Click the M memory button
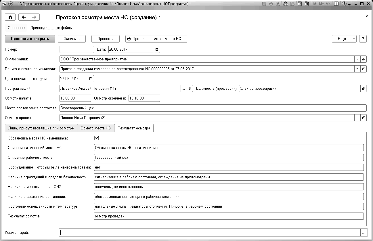The height and width of the screenshot is (241, 373). [x=315, y=4]
